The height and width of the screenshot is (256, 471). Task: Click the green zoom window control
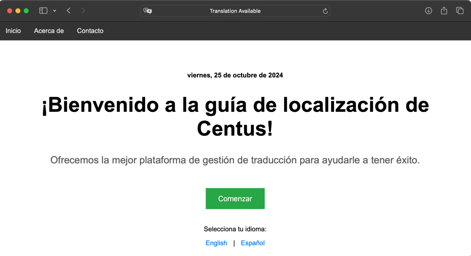26,11
